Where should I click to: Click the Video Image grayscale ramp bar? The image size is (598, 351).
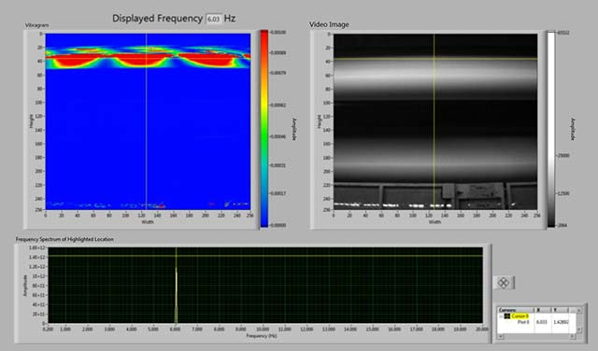tap(551, 129)
